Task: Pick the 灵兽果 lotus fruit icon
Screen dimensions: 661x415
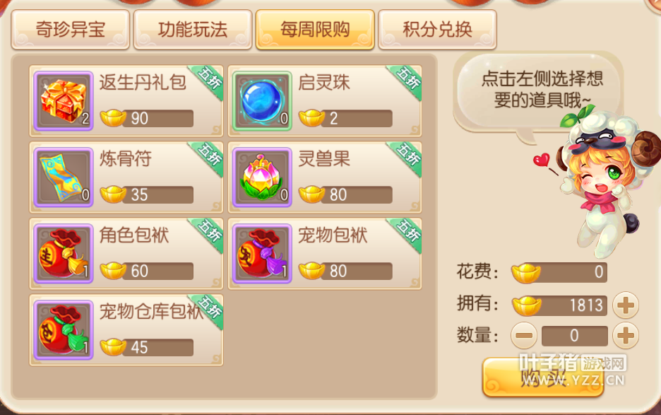Action: pos(262,177)
